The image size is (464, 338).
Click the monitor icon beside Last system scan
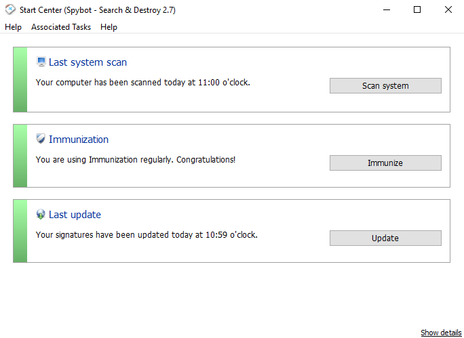pyautogui.click(x=41, y=62)
